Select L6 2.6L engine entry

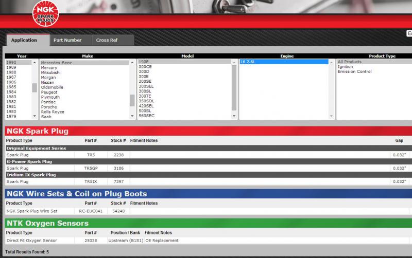(x=284, y=62)
